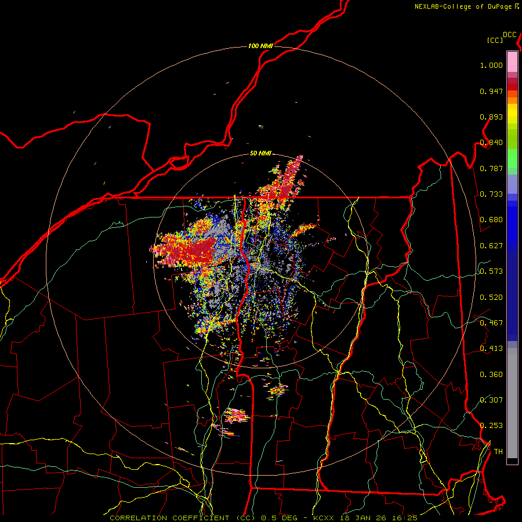Select the 0.787 scale value
This screenshot has height=522, width=522.
[491, 168]
